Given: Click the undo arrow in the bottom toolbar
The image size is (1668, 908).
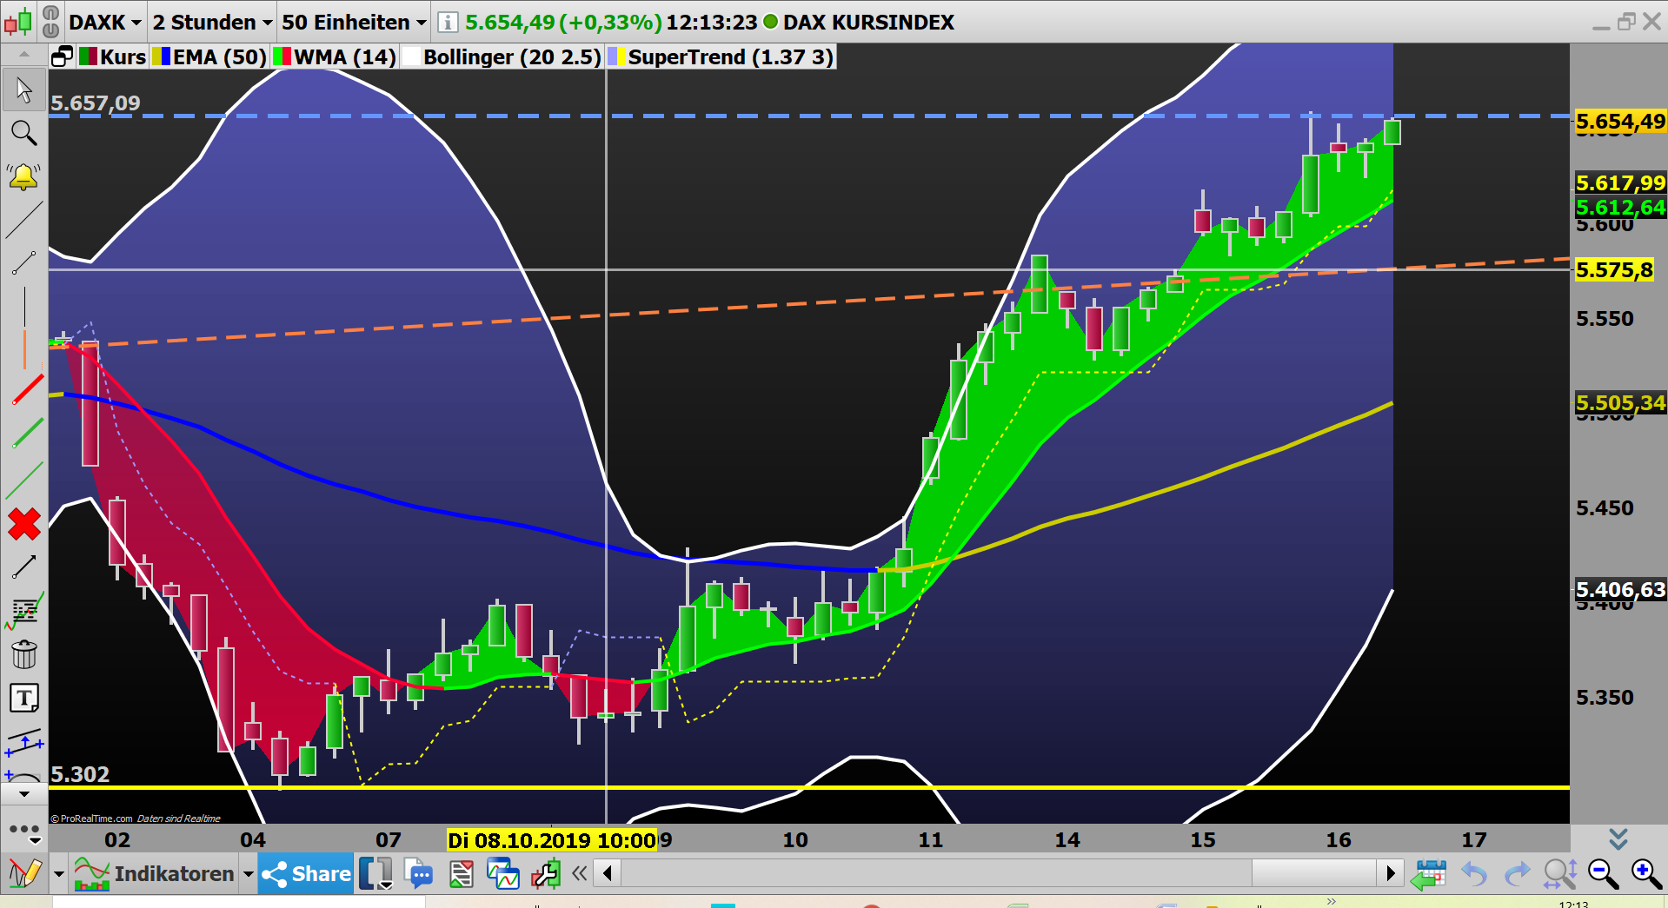Looking at the screenshot, I should [1474, 873].
